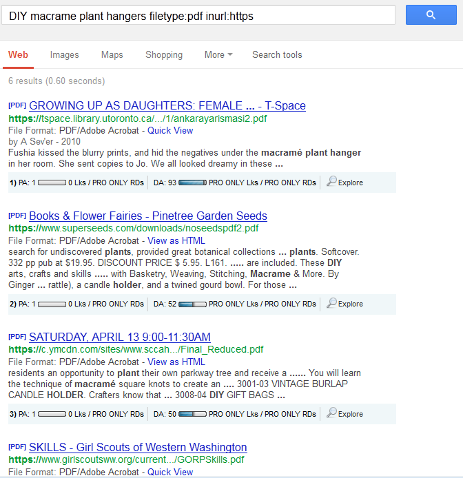Select the Web tab
Image resolution: width=463 pixels, height=478 pixels.
[18, 55]
